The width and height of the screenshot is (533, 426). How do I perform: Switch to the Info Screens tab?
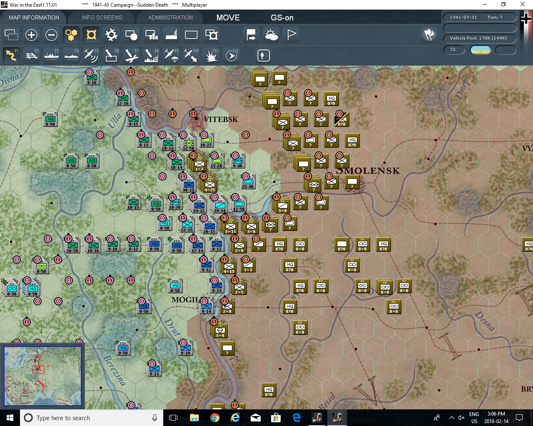click(x=102, y=17)
